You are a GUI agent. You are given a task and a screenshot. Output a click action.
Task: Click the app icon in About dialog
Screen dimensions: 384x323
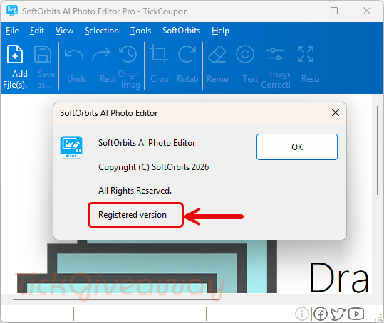click(x=71, y=147)
